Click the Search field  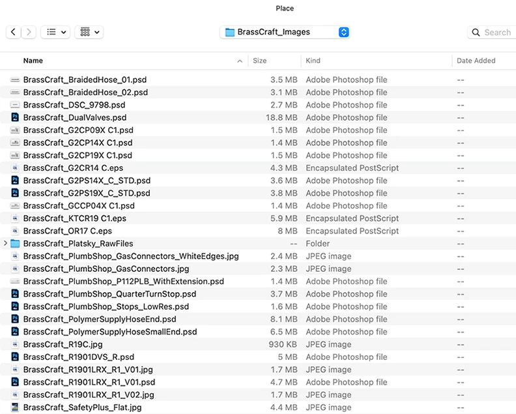492,33
